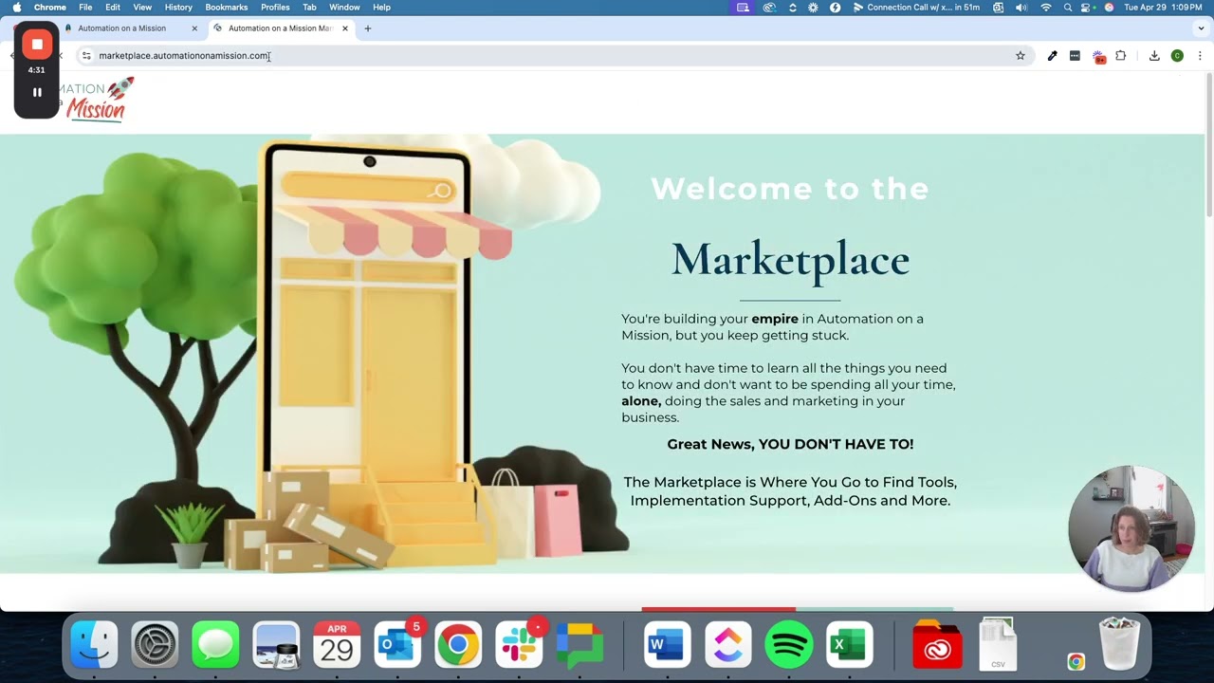This screenshot has height=683, width=1214.
Task: Click the Automation on a Mission logo
Action: [96, 100]
